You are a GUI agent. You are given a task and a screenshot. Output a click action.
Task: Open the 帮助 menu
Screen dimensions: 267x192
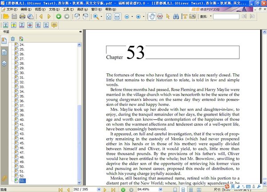point(111,9)
